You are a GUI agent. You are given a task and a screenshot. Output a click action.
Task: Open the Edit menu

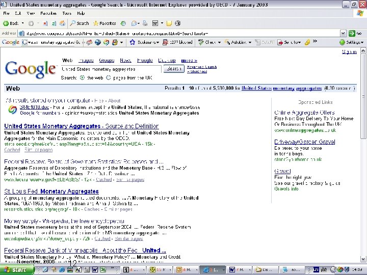coord(18,13)
